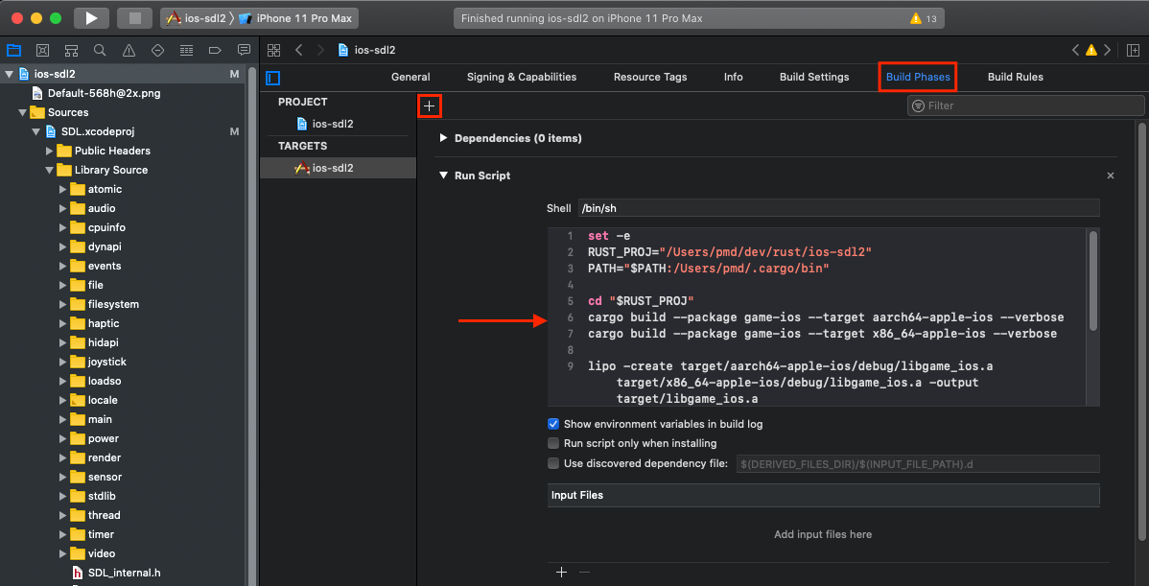Check Use discovered dependency file
The image size is (1149, 586).
(x=553, y=463)
